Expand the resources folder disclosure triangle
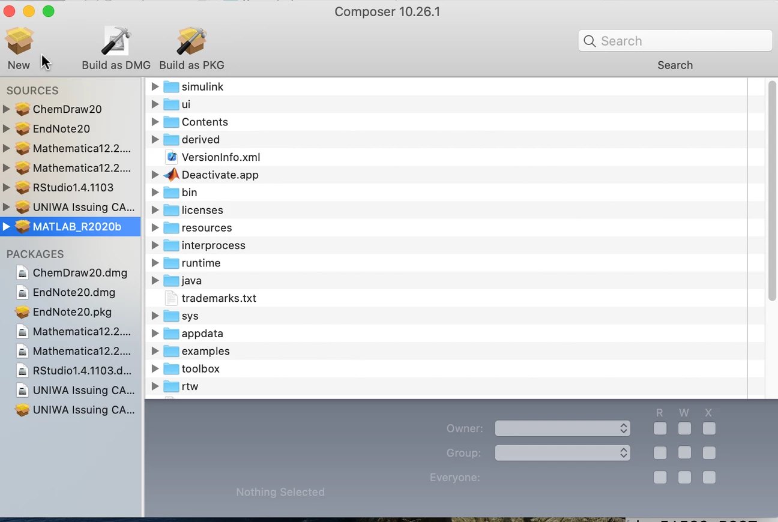Viewport: 778px width, 522px height. (155, 227)
